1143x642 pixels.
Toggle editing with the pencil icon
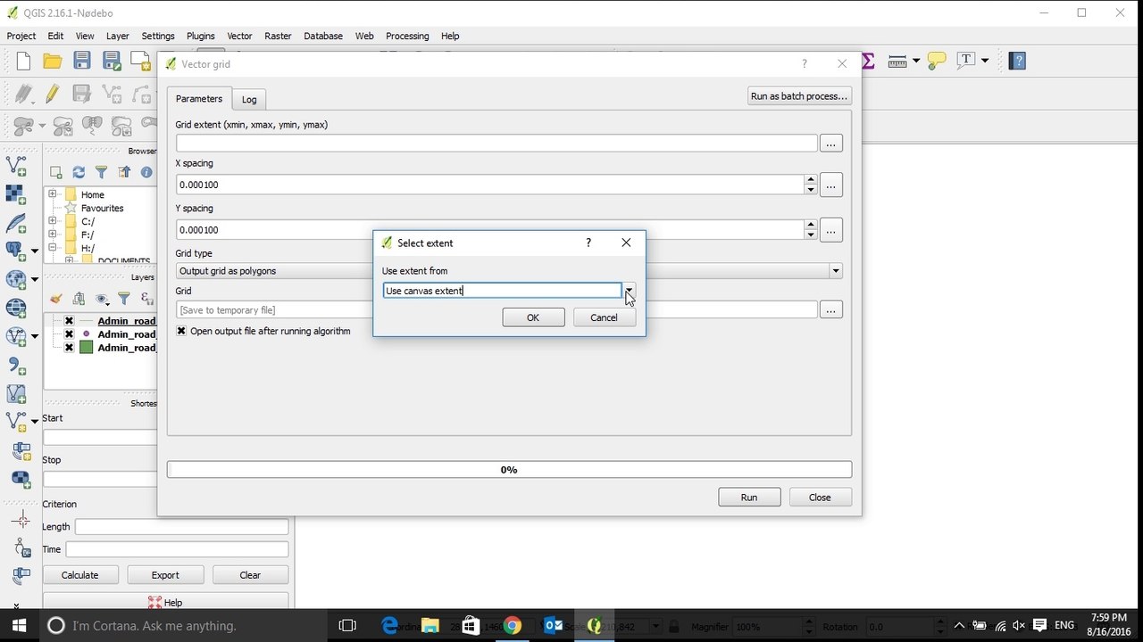[x=53, y=94]
